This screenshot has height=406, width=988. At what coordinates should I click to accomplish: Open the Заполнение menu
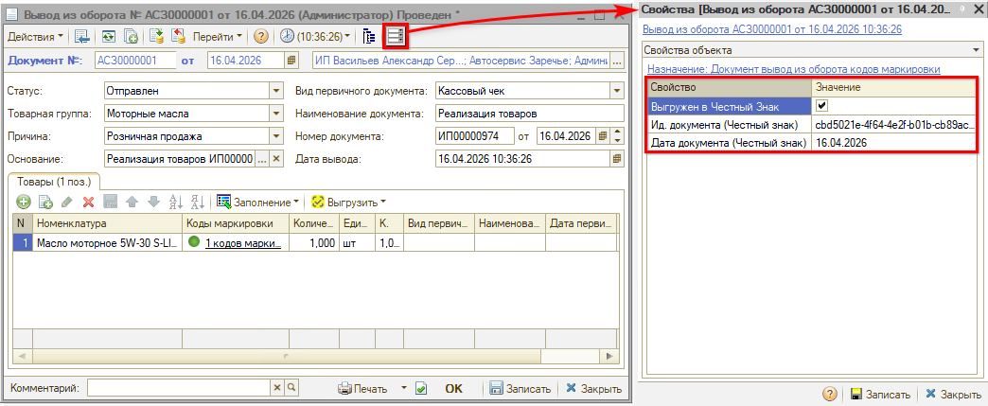(x=257, y=202)
